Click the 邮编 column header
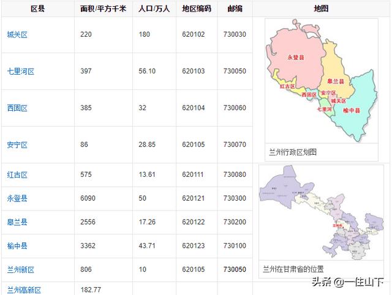Viewport: 392px width, 295px height. tap(235, 9)
